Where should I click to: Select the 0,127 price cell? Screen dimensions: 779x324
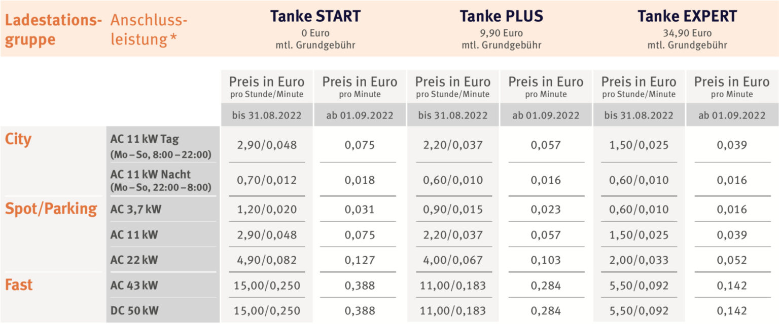click(360, 260)
